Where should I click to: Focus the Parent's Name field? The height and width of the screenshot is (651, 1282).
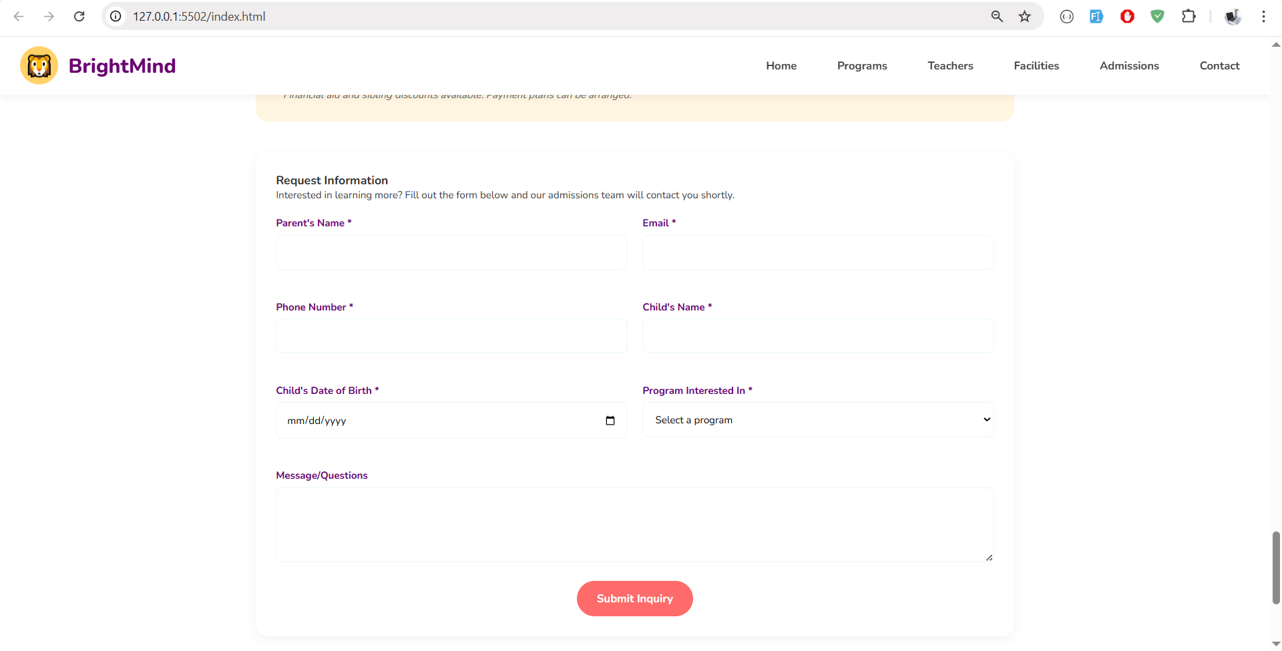[x=451, y=252]
